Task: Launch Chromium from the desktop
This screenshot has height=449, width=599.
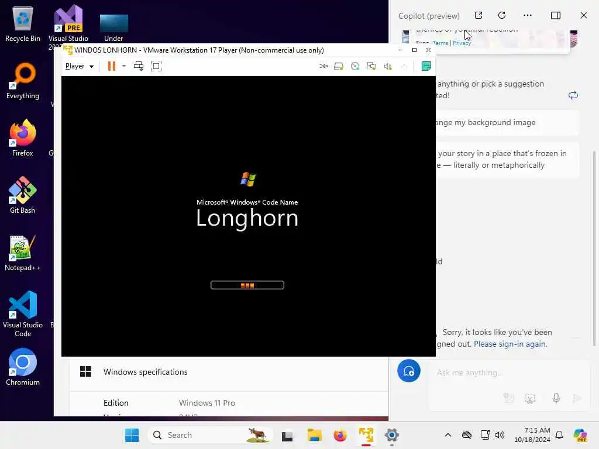Action: click(23, 367)
